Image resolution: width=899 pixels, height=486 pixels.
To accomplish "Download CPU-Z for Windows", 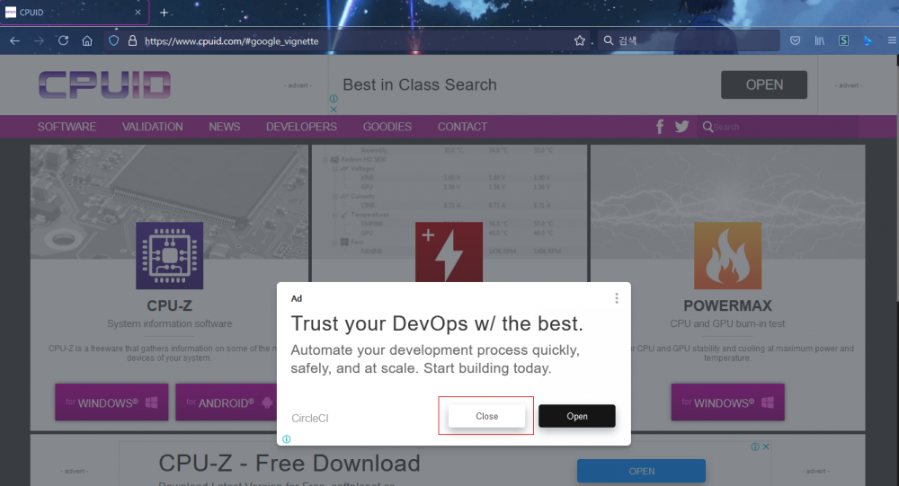I will (x=111, y=402).
